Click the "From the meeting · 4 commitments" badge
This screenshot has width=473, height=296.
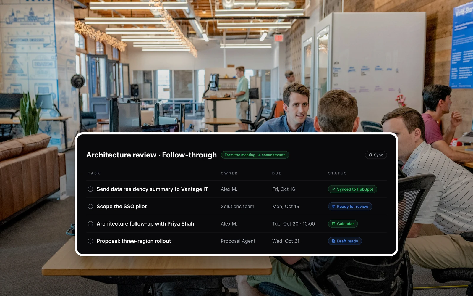pyautogui.click(x=255, y=155)
